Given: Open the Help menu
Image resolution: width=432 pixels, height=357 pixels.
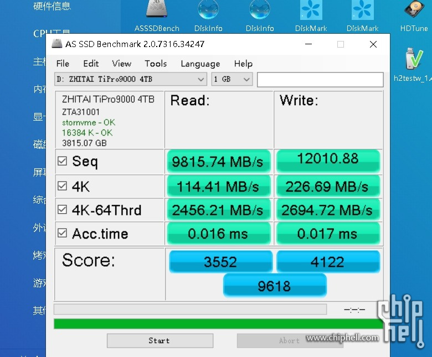Looking at the screenshot, I should [x=243, y=64].
